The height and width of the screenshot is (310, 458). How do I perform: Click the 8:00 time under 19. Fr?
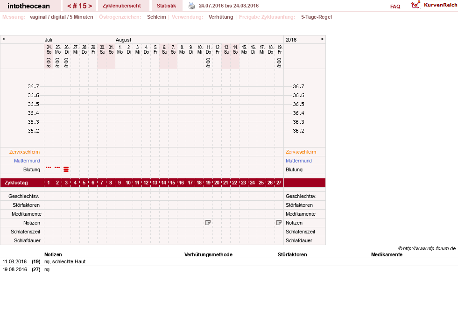[279, 63]
